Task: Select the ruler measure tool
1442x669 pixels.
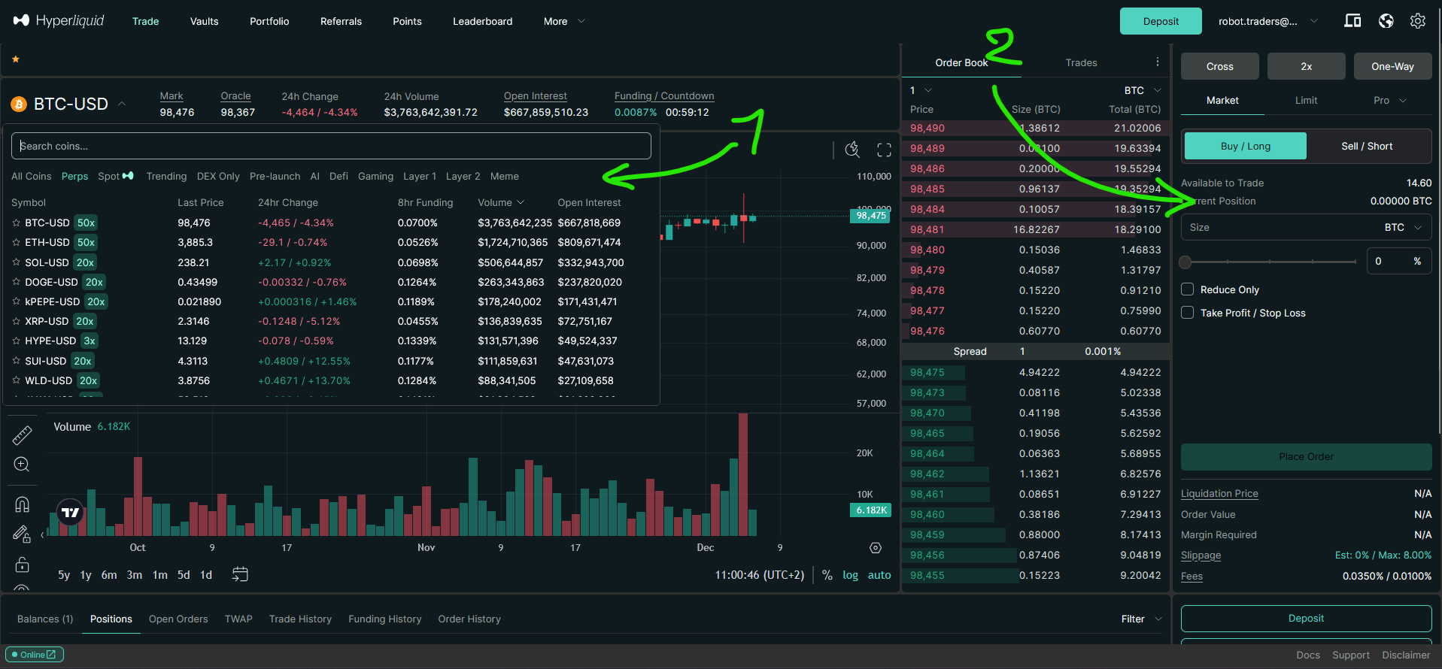Action: pyautogui.click(x=22, y=435)
